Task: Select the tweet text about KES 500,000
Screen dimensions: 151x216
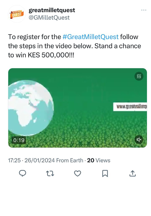Action: [75, 46]
